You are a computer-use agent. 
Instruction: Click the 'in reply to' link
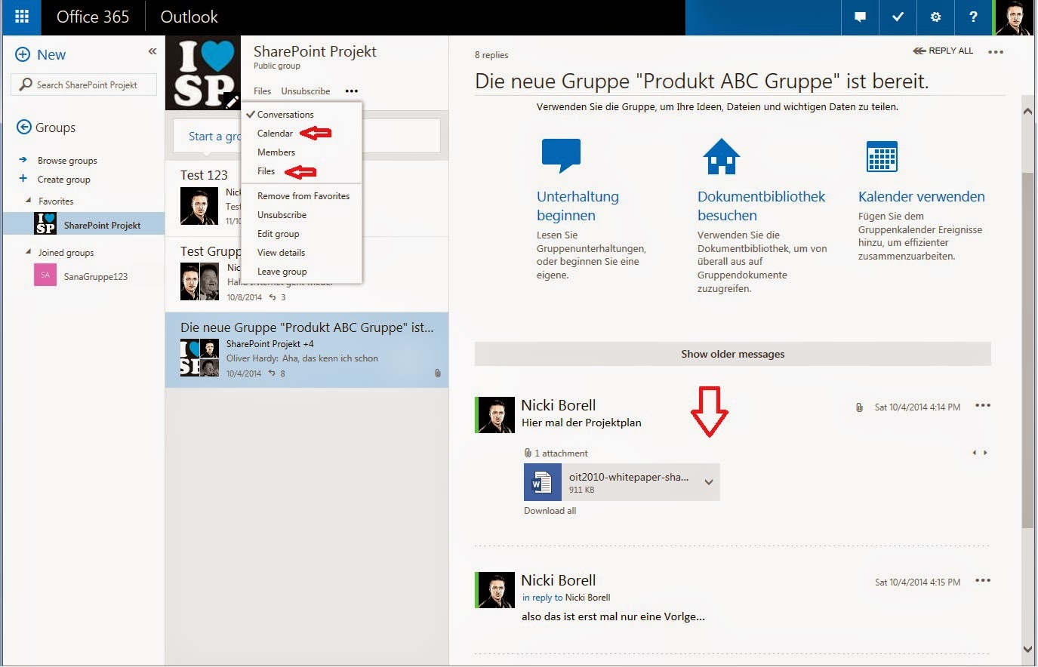tap(542, 597)
